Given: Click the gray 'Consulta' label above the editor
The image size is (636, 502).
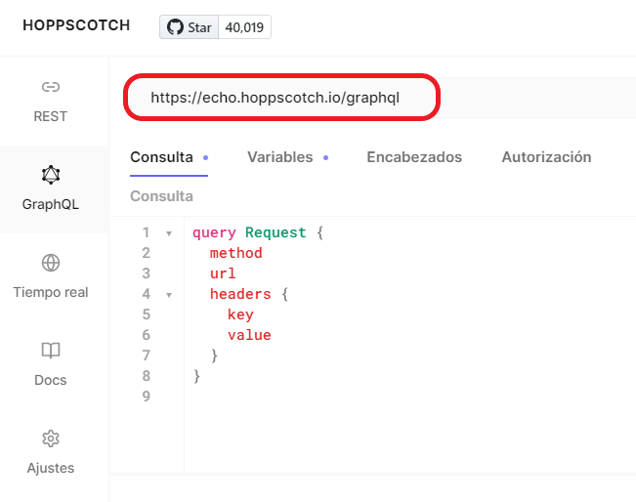Looking at the screenshot, I should click(161, 196).
